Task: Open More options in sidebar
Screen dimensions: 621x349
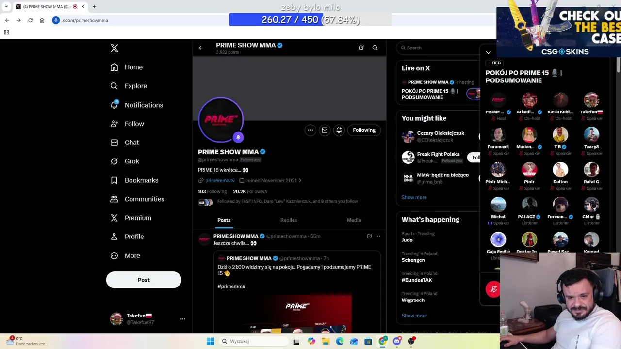Action: [x=125, y=255]
